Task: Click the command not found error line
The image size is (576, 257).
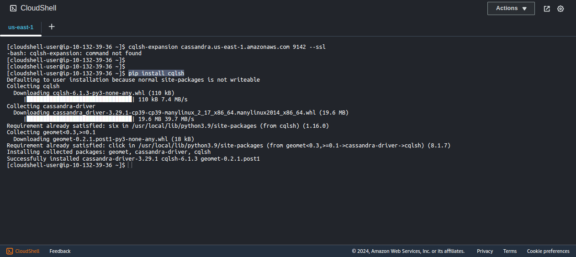Action: click(x=74, y=53)
